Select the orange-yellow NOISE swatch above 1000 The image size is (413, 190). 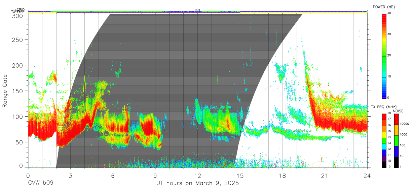pos(397,130)
